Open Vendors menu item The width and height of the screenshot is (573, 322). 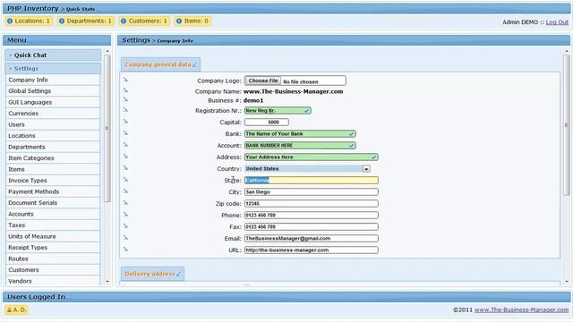[x=53, y=281]
